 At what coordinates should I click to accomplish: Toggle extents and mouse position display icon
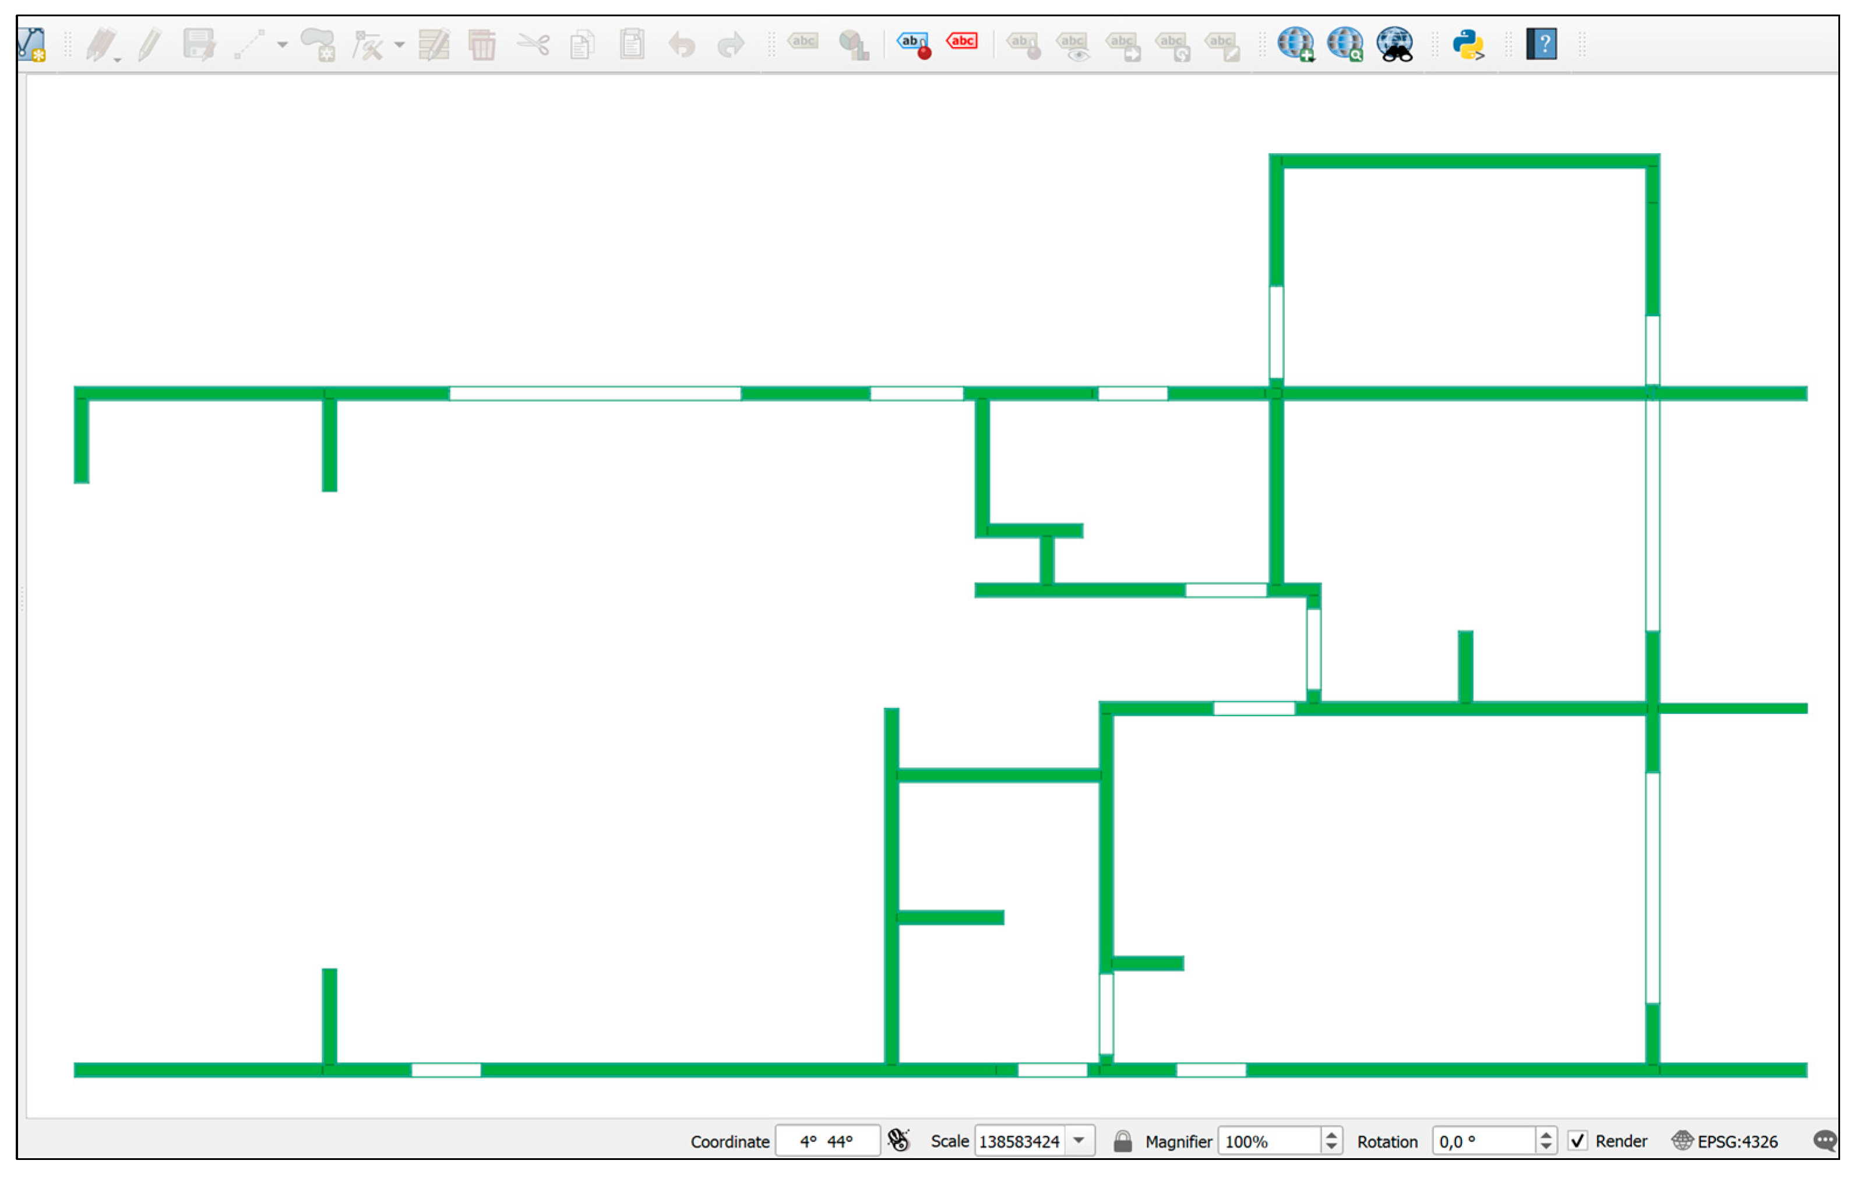point(899,1141)
